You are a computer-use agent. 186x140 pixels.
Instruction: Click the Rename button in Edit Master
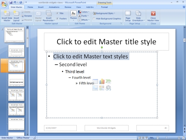click(x=26, y=16)
